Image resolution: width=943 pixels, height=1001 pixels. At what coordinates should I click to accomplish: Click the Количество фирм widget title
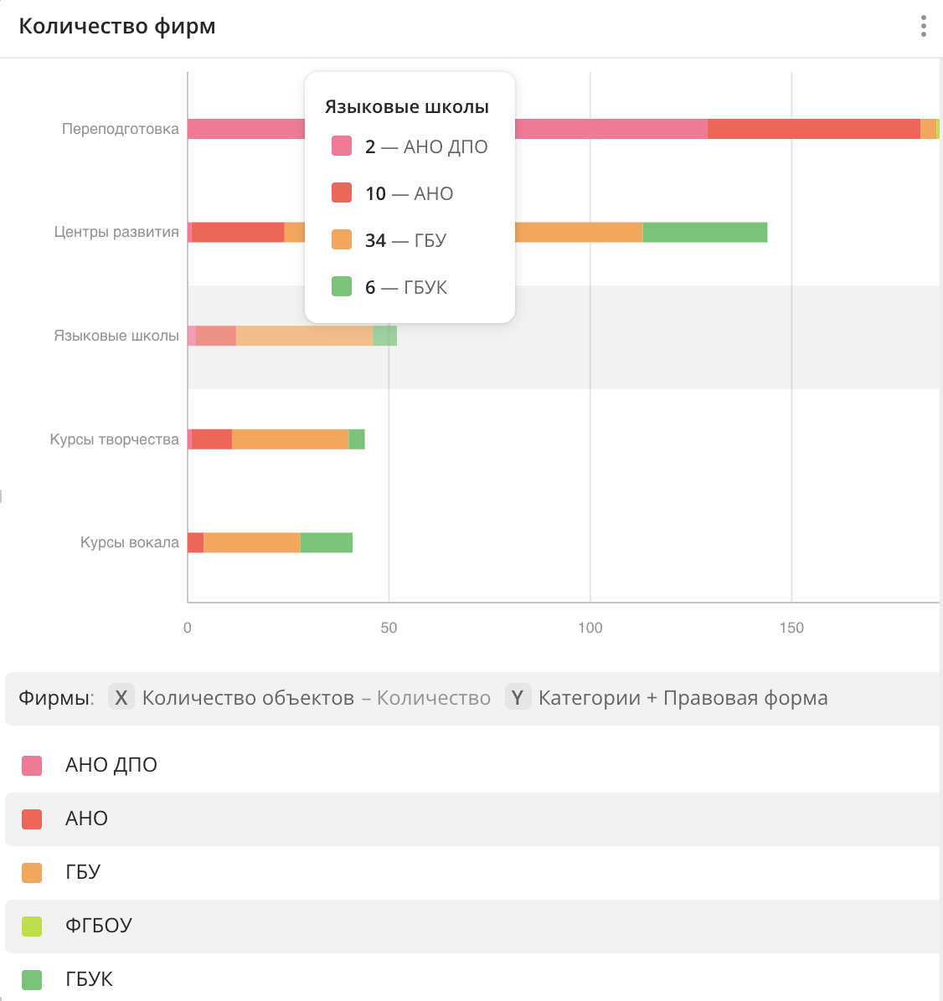[x=117, y=26]
